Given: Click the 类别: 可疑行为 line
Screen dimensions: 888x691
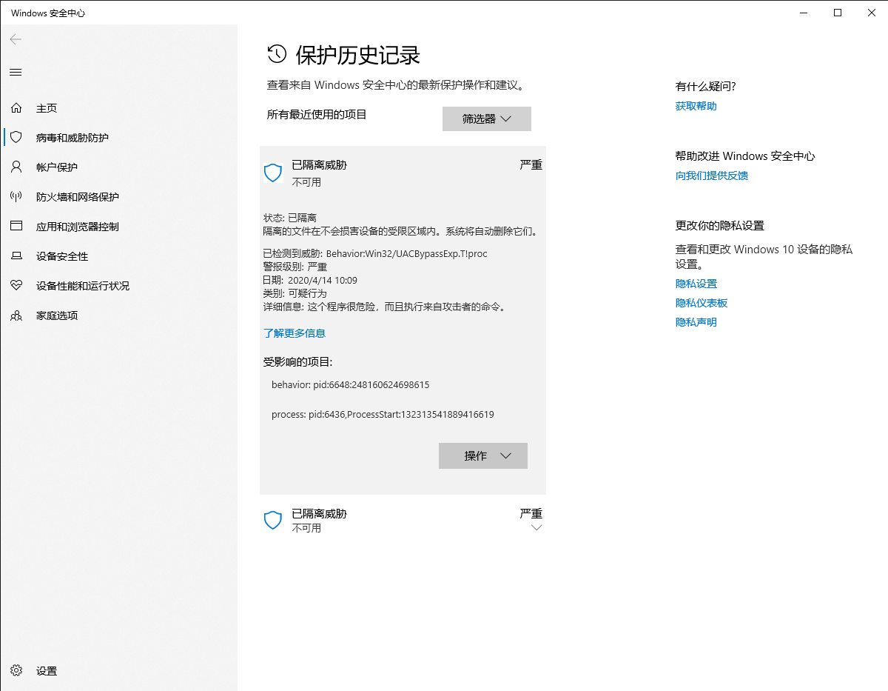Looking at the screenshot, I should point(295,293).
